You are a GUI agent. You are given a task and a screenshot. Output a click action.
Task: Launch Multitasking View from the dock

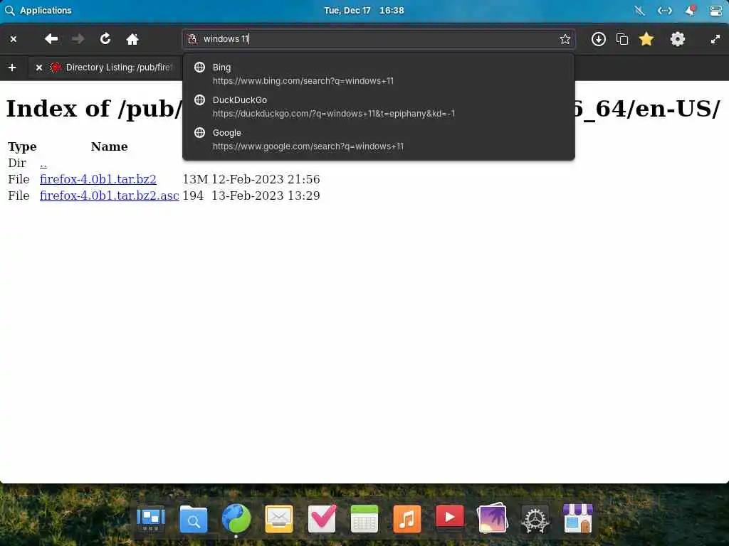pyautogui.click(x=151, y=518)
